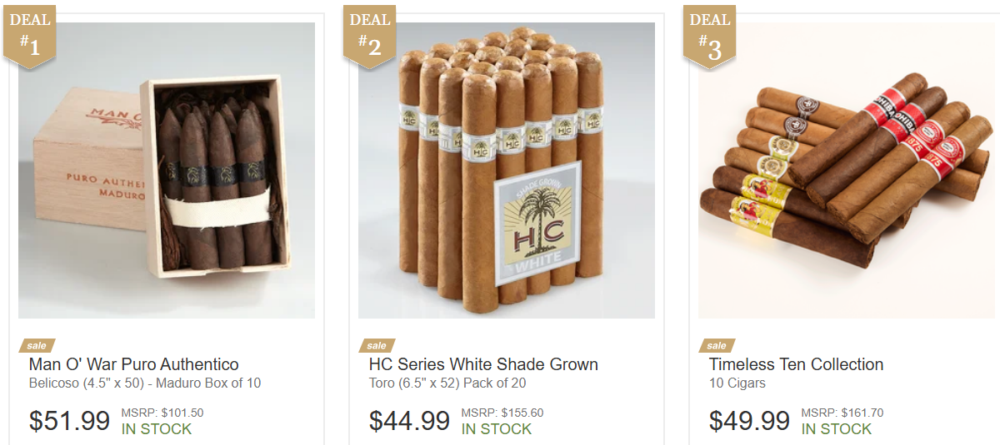The image size is (1000, 445).
Task: Click Belicoso Maduro Box of 10 description
Action: point(145,383)
